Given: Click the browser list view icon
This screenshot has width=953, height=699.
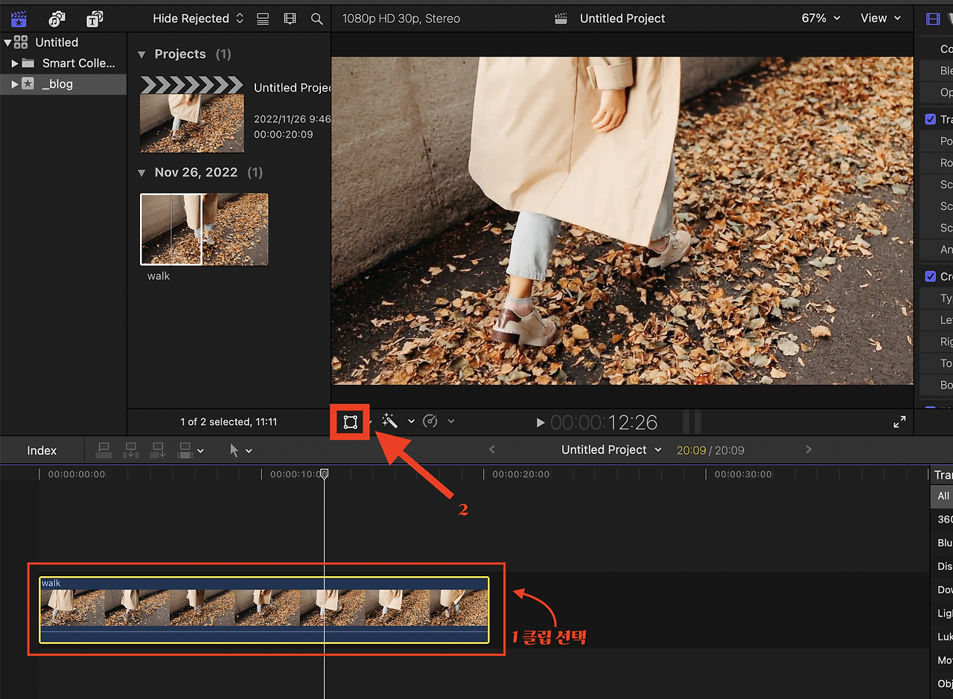Looking at the screenshot, I should [262, 19].
